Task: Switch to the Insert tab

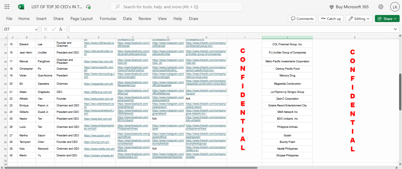Action: tap(41, 19)
